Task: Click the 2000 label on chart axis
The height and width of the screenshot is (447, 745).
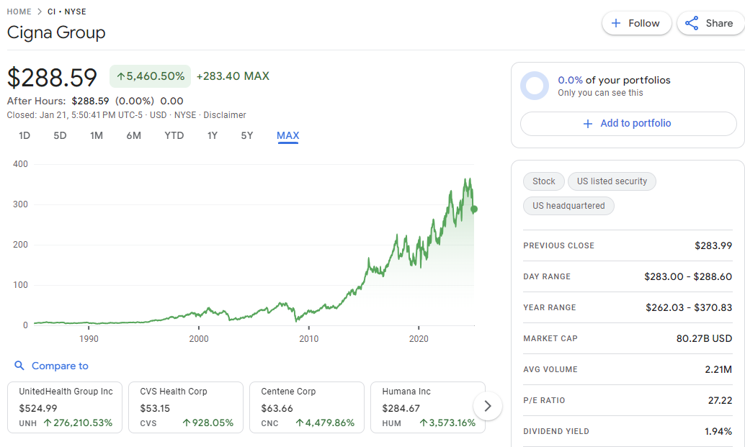Action: click(199, 339)
